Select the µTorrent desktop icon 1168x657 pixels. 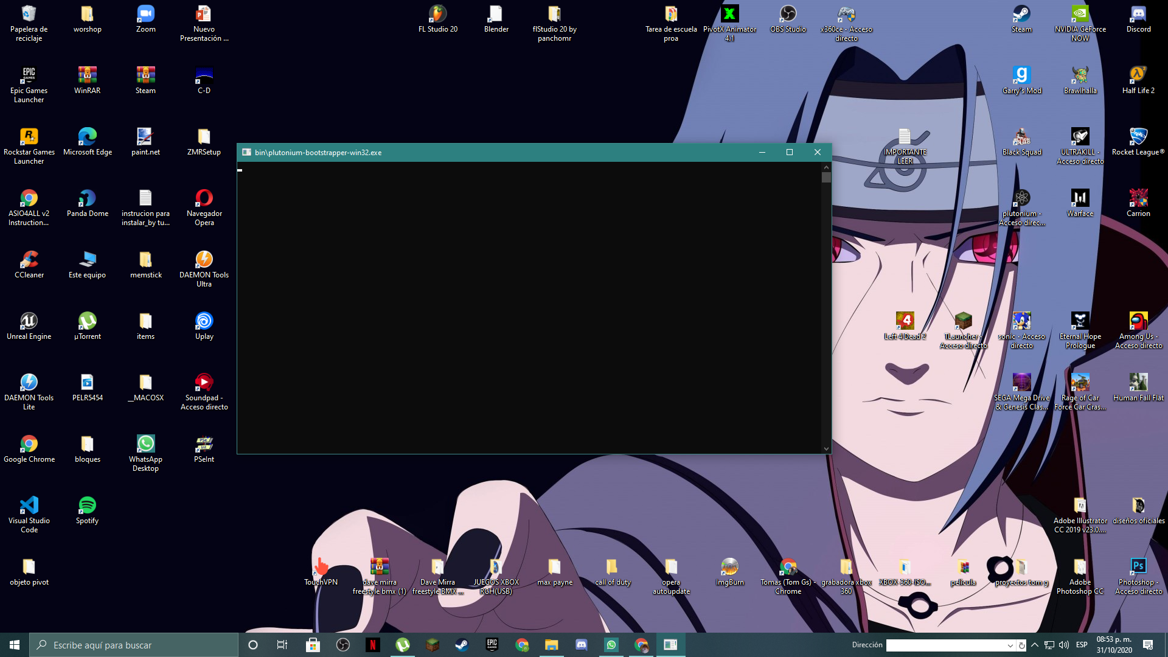[87, 325]
